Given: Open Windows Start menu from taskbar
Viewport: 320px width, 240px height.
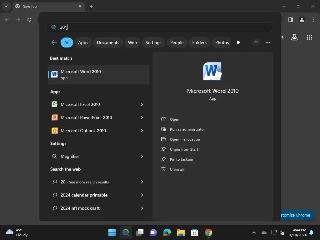Looking at the screenshot, I should [112, 232].
